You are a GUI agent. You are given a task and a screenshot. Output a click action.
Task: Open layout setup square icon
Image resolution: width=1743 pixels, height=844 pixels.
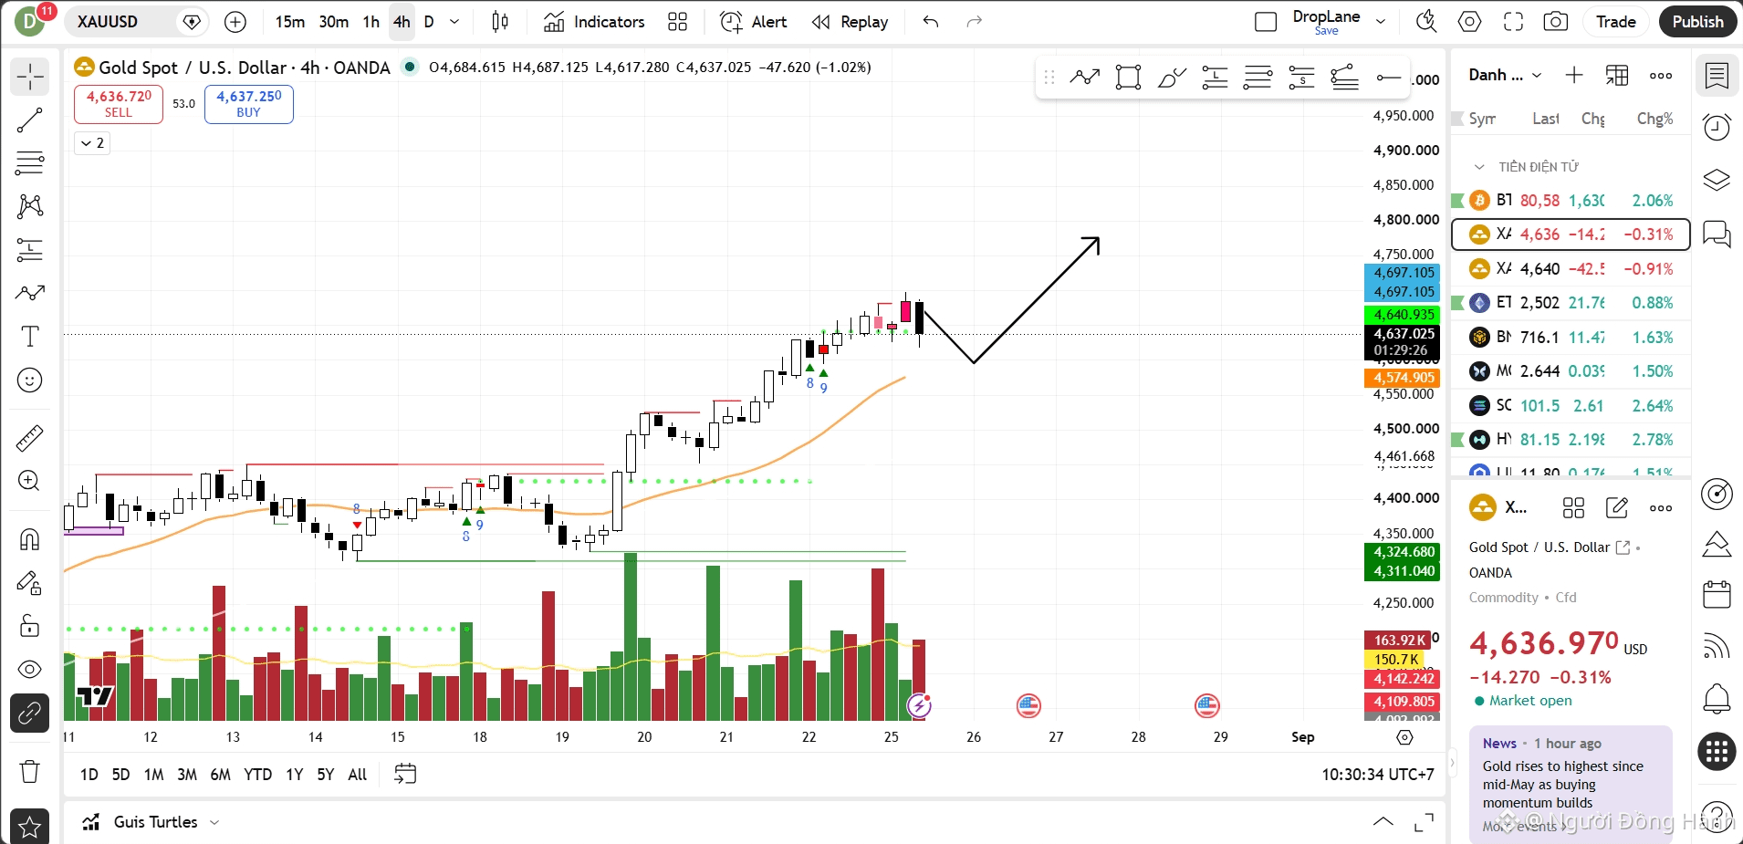pos(1266,22)
